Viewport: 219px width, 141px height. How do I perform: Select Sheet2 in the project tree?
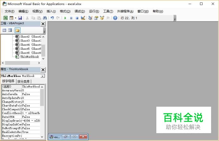pyautogui.click(x=28, y=37)
